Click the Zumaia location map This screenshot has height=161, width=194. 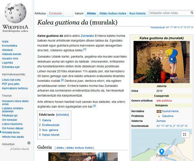click(x=162, y=145)
